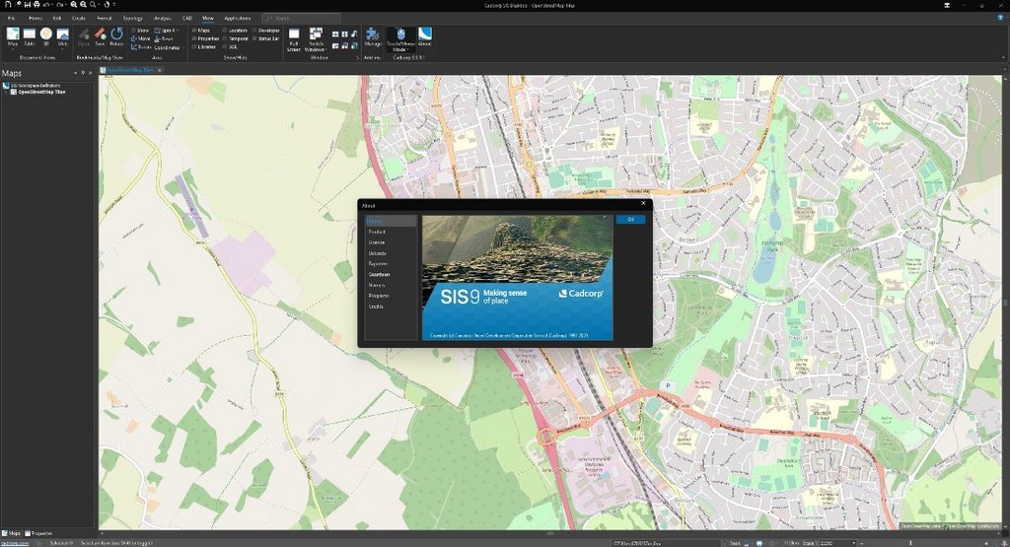Screen dimensions: 1010x547
Task: Click the save icon in the quick access toolbar
Action: (x=28, y=5)
